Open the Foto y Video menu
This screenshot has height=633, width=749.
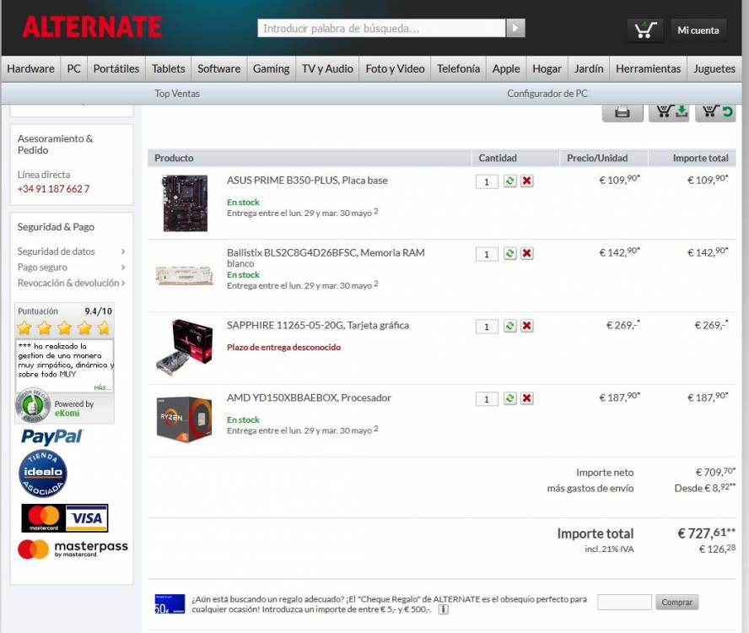395,69
